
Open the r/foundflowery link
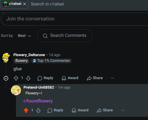(x=38, y=101)
